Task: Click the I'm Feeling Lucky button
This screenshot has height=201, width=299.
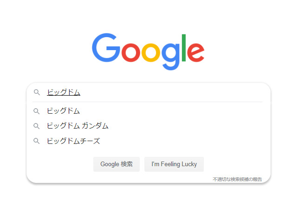Action: click(174, 164)
